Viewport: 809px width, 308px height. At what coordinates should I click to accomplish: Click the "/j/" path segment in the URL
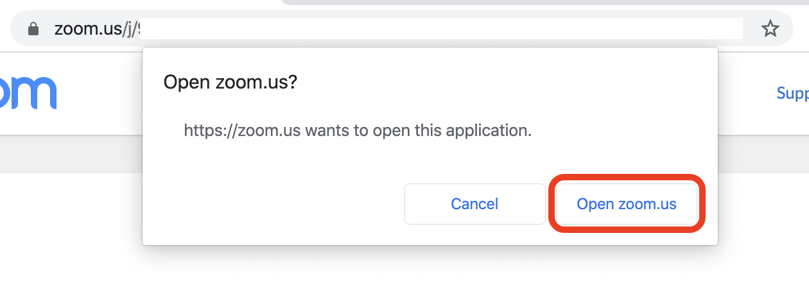[x=131, y=29]
